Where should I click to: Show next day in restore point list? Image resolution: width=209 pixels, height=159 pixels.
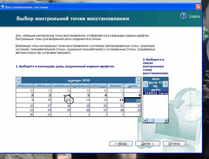(x=165, y=84)
